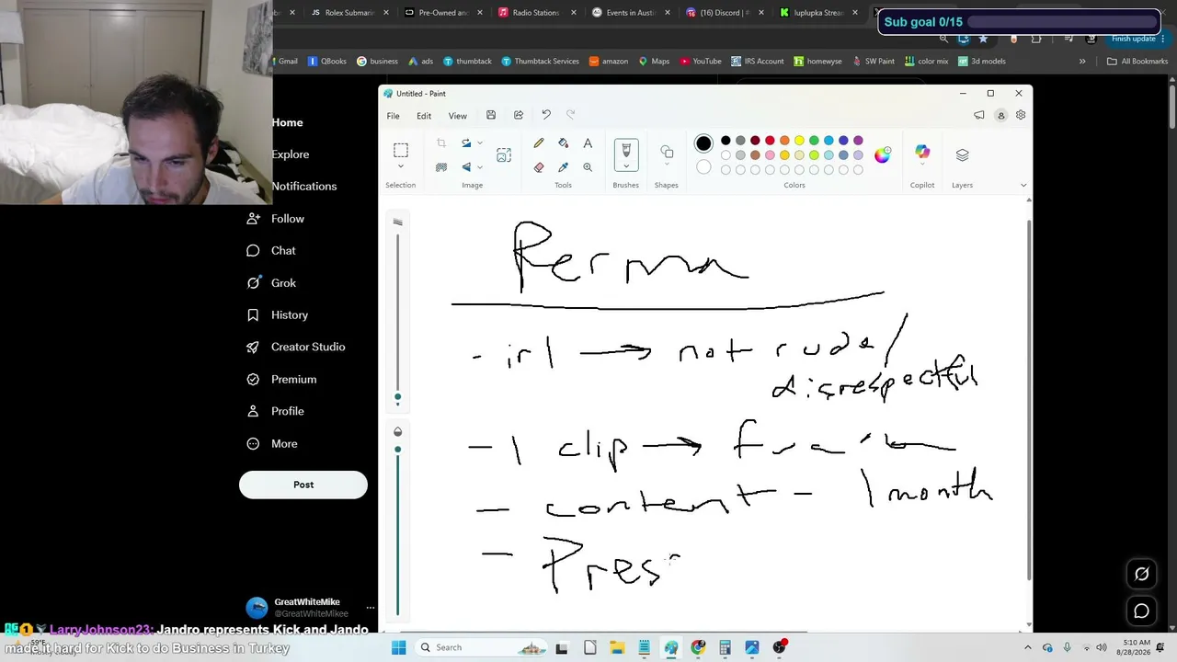Select the Pencil tool in Paint
The height and width of the screenshot is (662, 1177).
tap(539, 143)
